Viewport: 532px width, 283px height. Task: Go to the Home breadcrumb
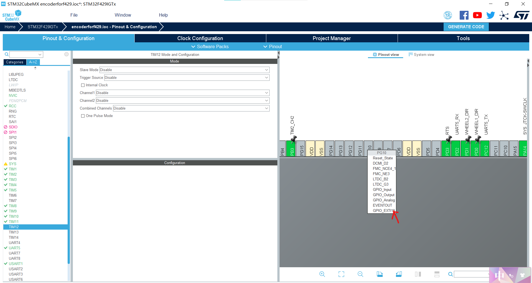coord(10,27)
